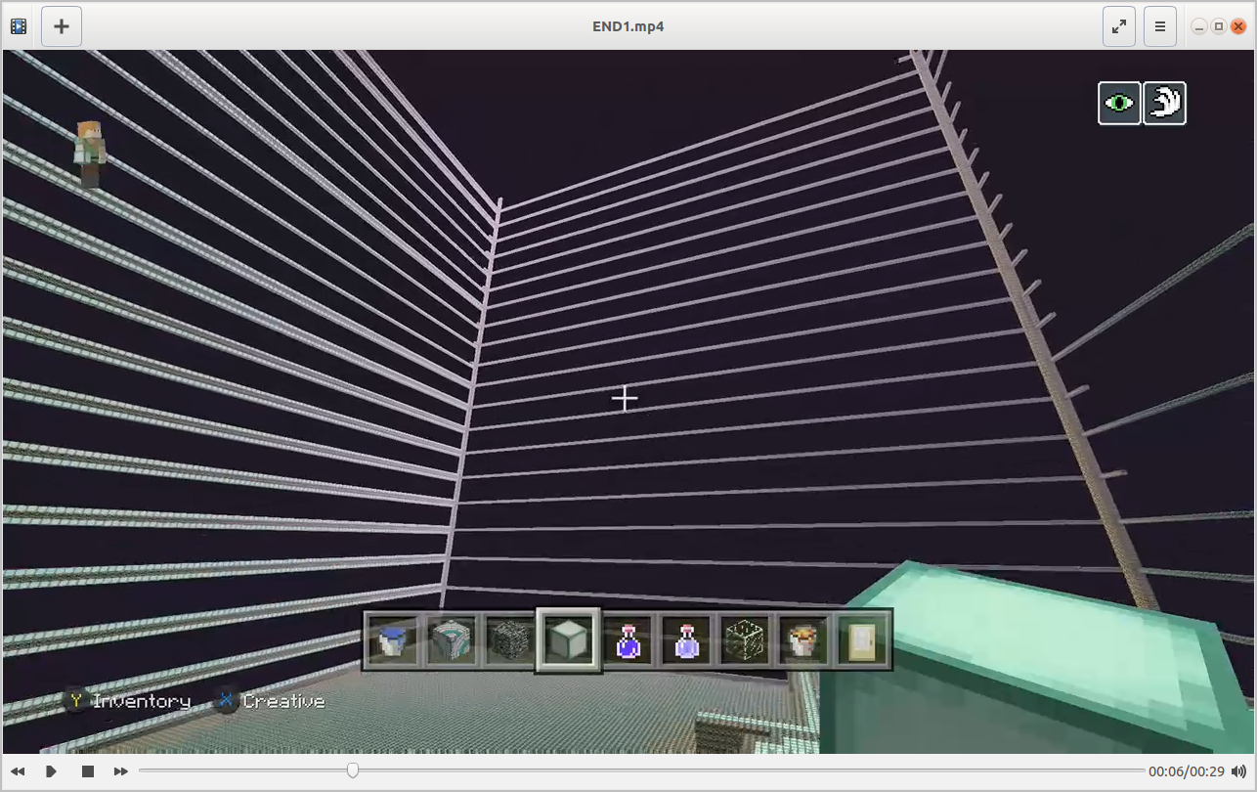Viewport: 1257px width, 792px height.
Task: Click the status effect icon beside the eye
Action: click(1164, 103)
